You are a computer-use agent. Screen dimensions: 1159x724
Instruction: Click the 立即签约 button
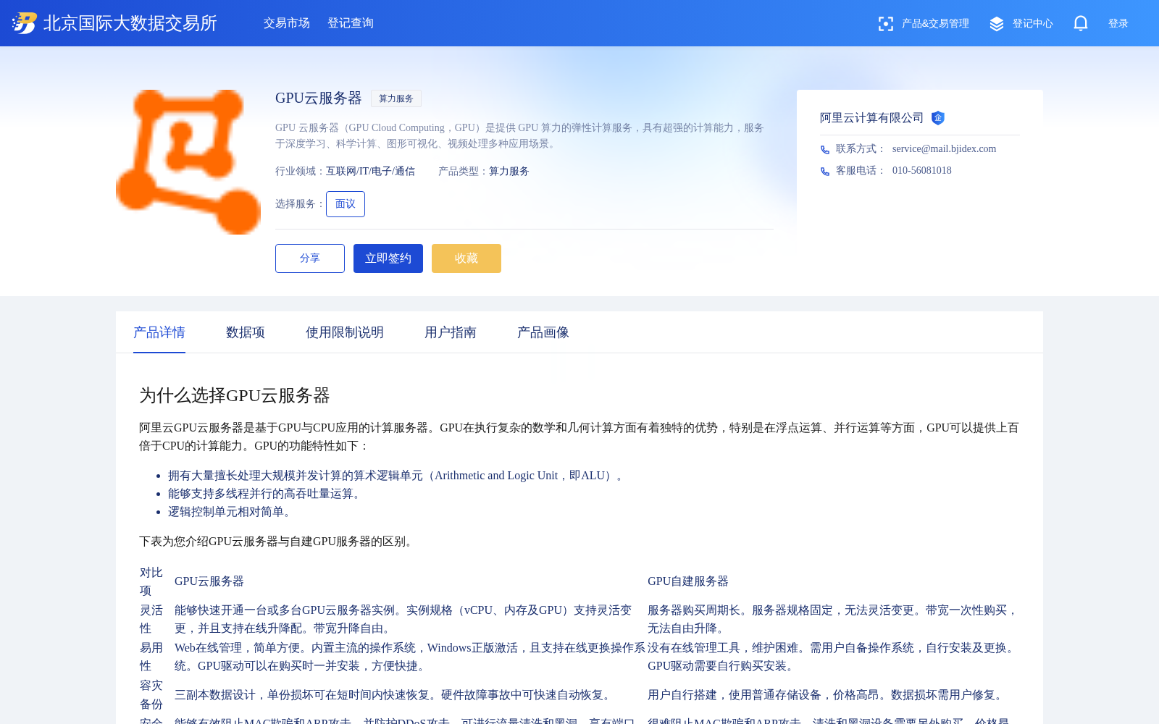click(388, 258)
